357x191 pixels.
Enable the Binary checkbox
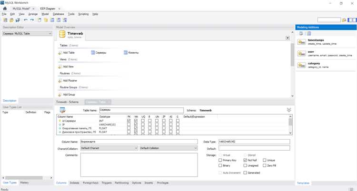(220, 165)
